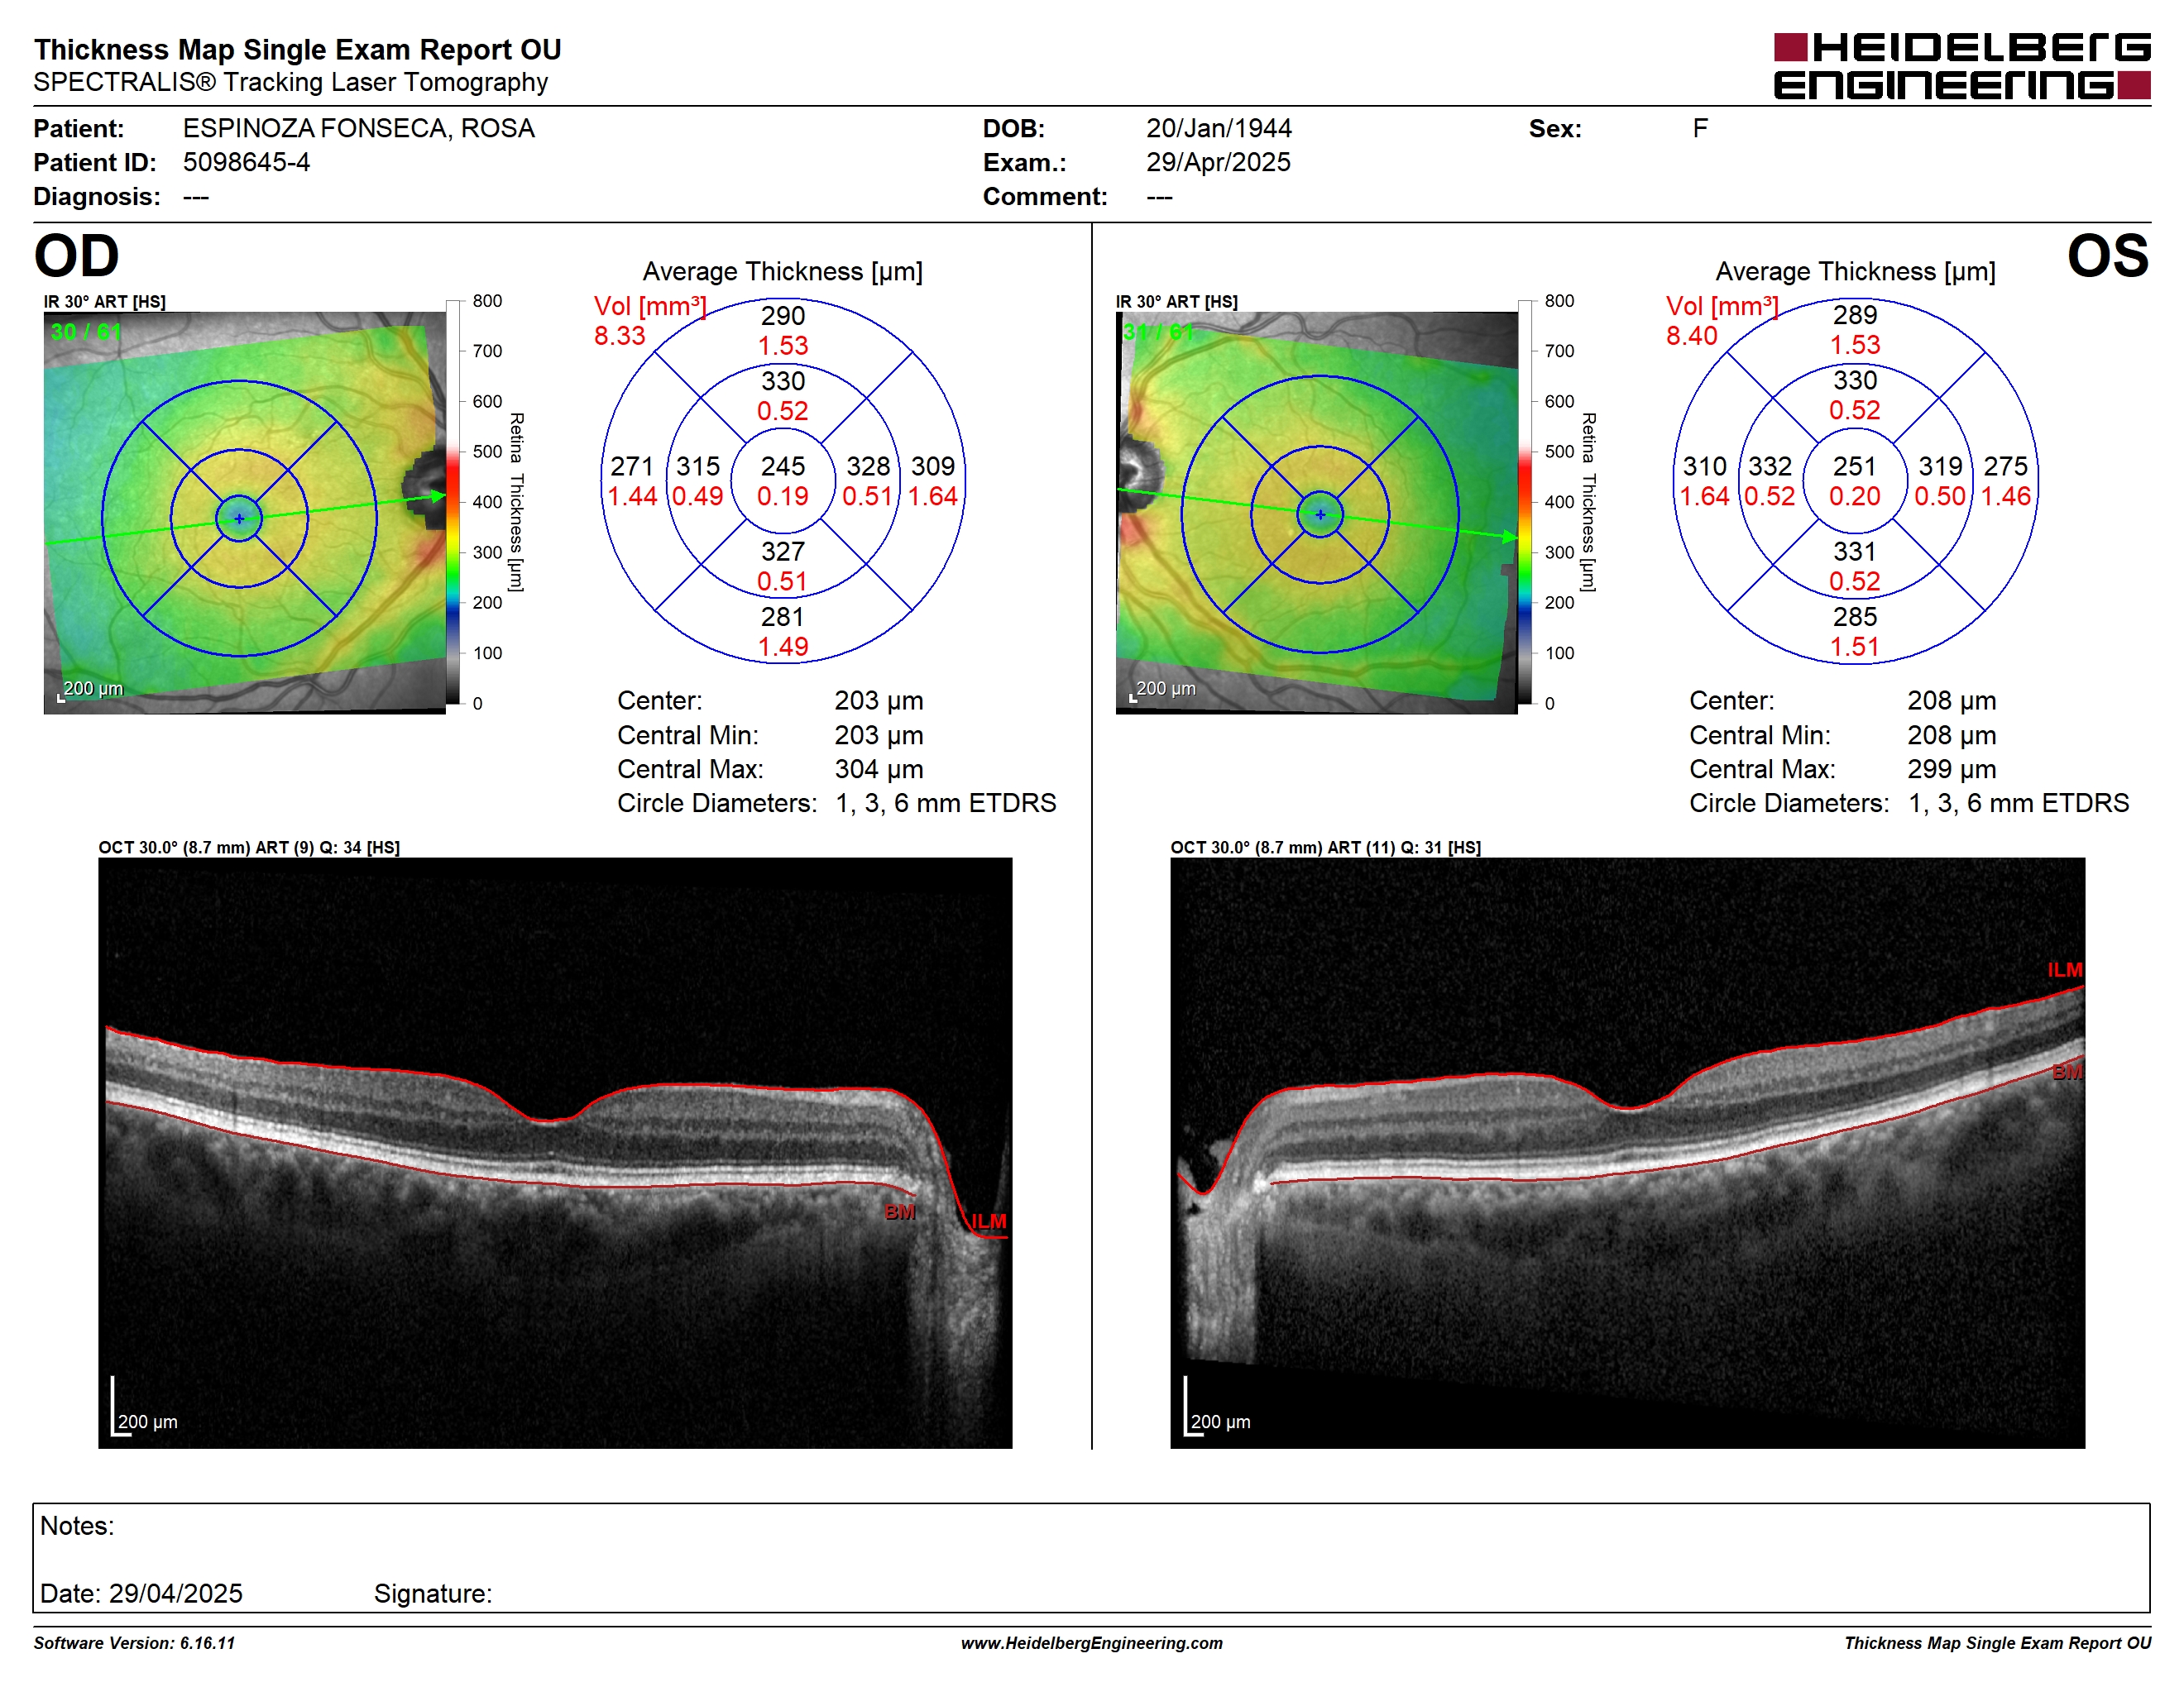Image resolution: width=2184 pixels, height=1687 pixels.
Task: Click the OS OCT B-scan image
Action: coord(1627,1152)
